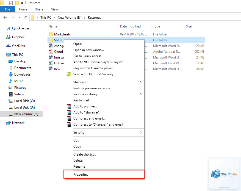Click the PDF icon beside Cloud file
This screenshot has height=191, width=241.
[x=51, y=52]
